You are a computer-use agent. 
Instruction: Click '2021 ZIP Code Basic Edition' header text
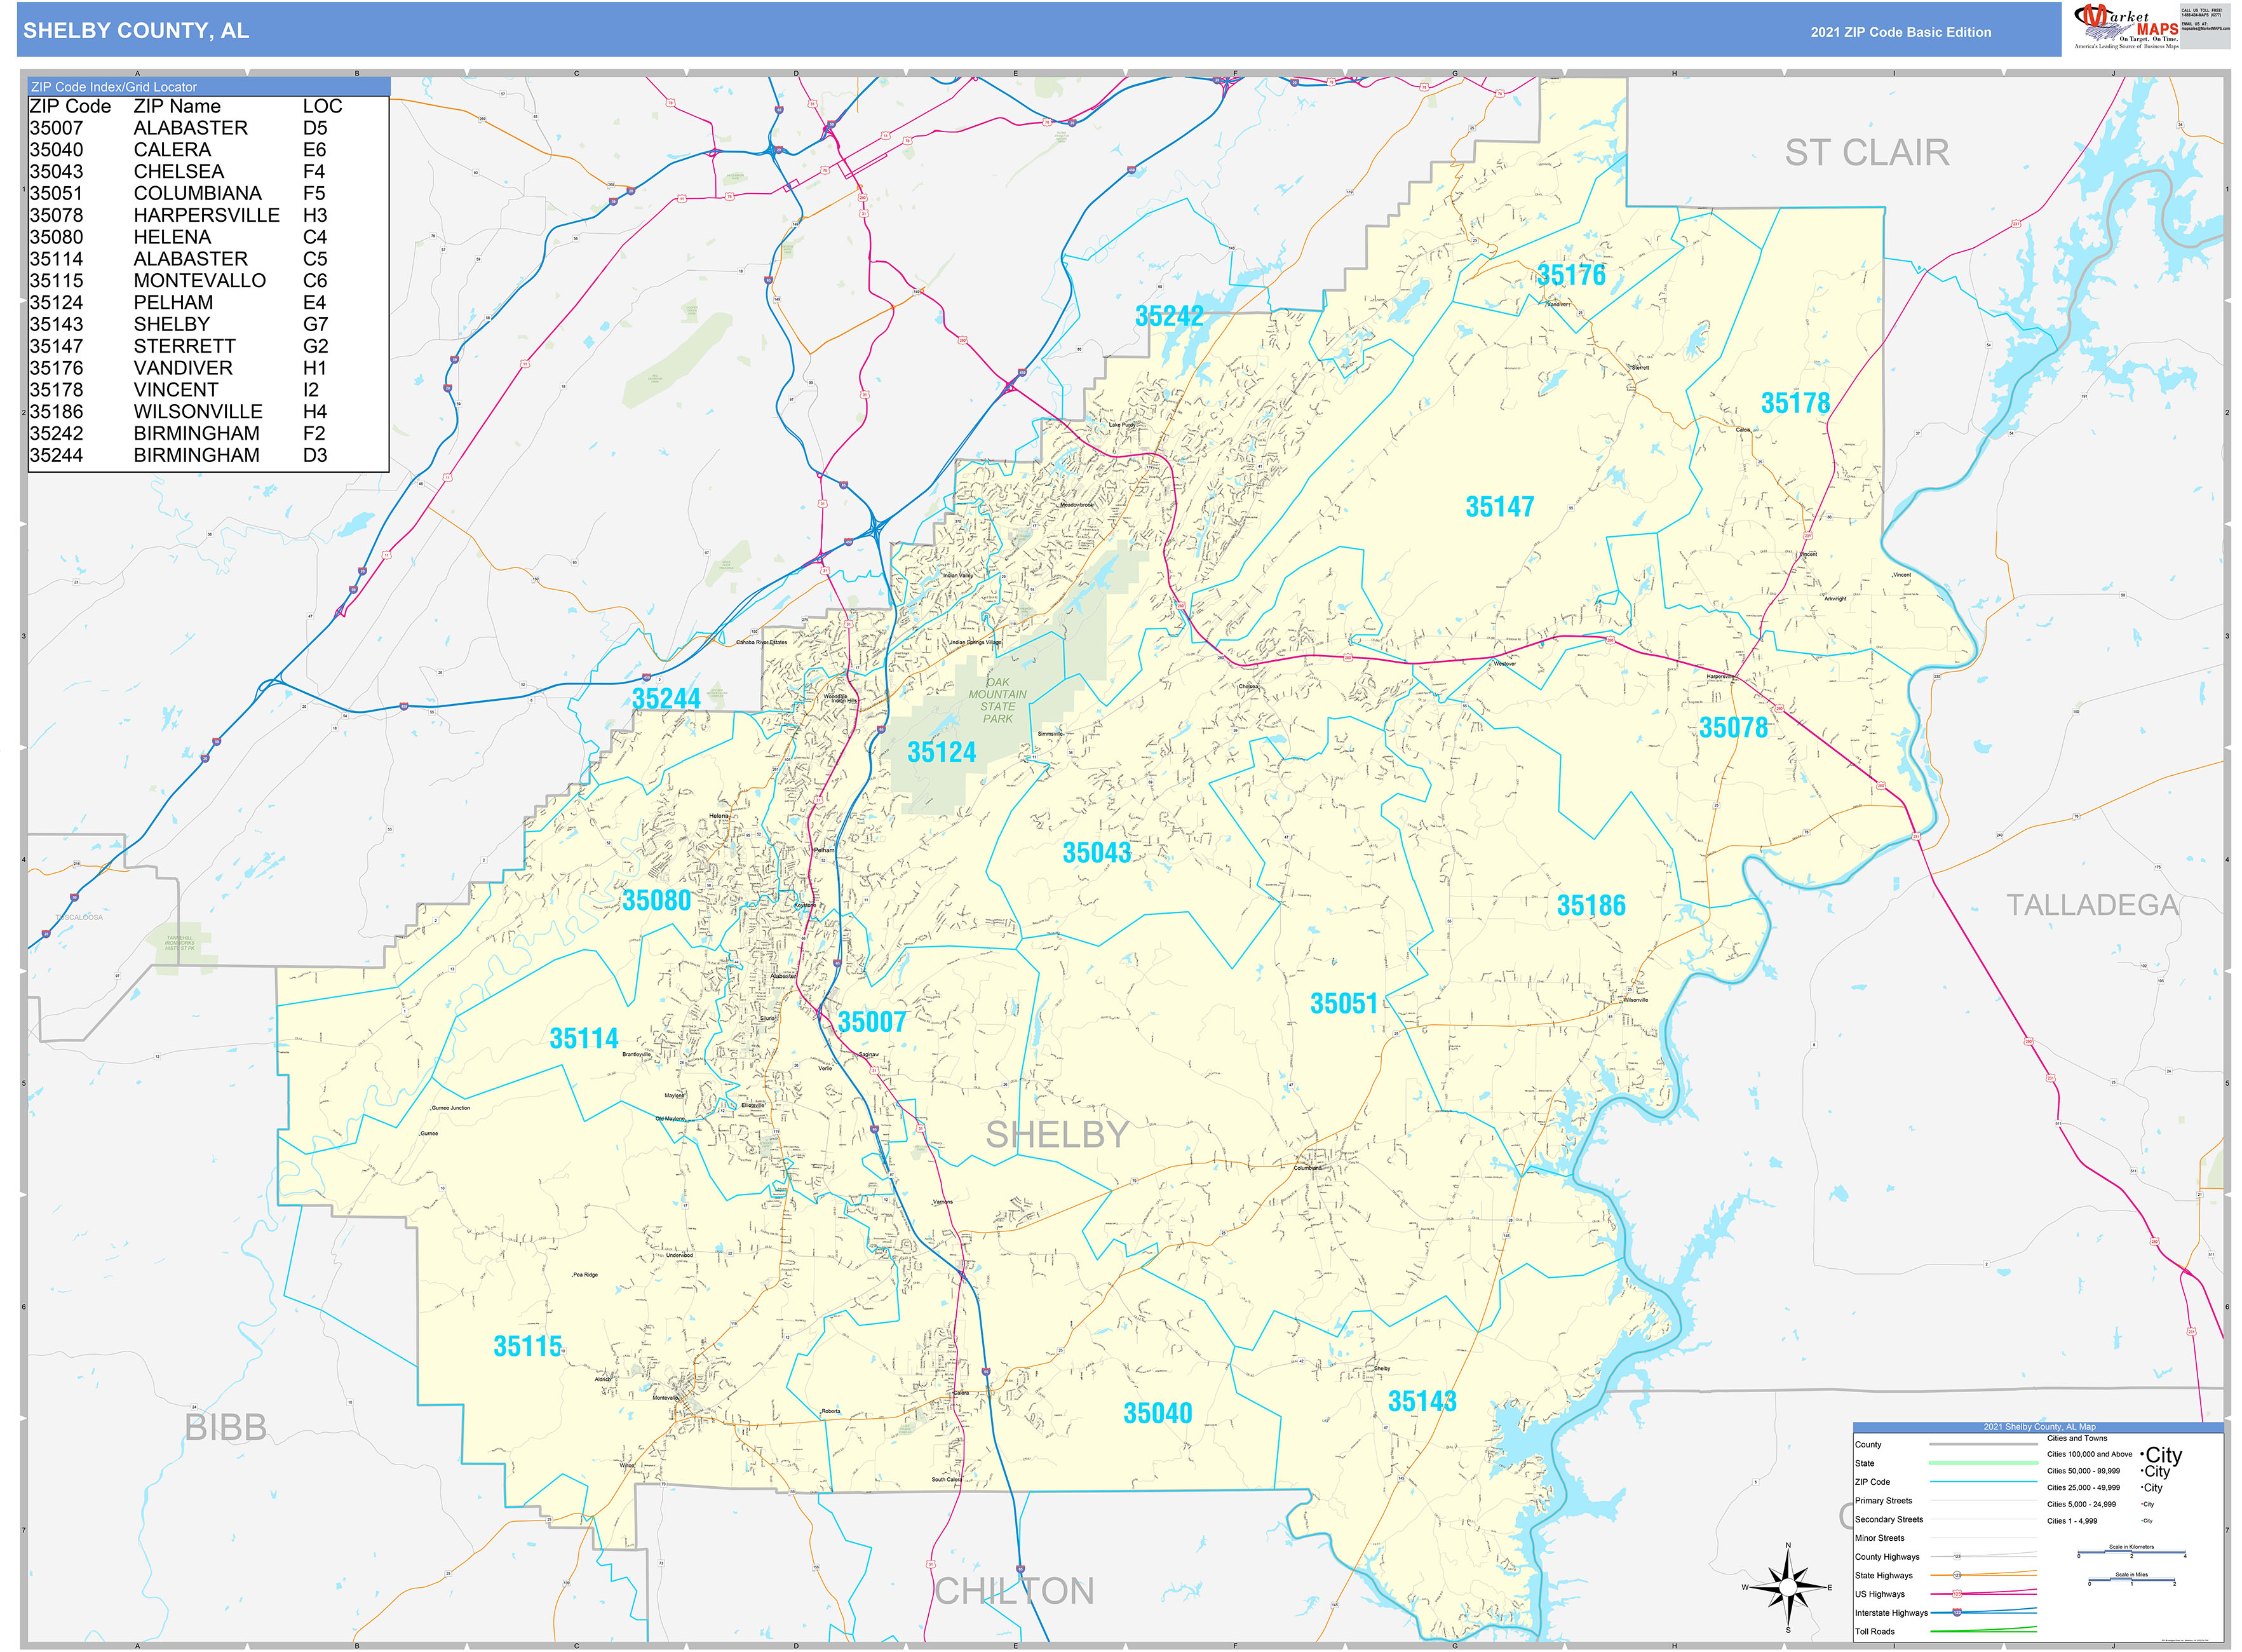pos(1901,32)
